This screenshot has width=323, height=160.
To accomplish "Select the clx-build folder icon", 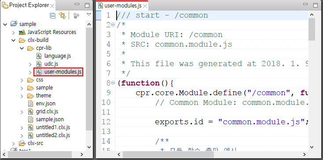I will click(x=22, y=40).
